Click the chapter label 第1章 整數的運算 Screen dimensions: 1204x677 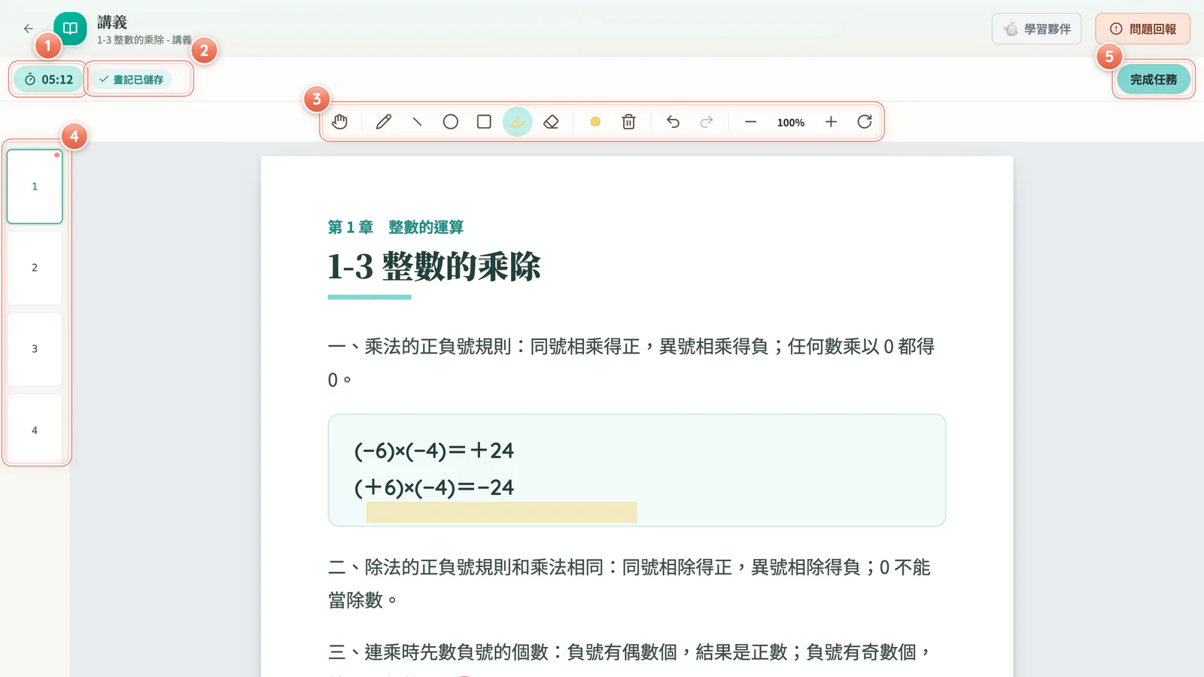click(x=396, y=227)
